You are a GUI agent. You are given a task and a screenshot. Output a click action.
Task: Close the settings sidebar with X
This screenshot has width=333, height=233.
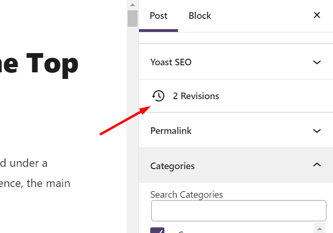[x=317, y=15]
